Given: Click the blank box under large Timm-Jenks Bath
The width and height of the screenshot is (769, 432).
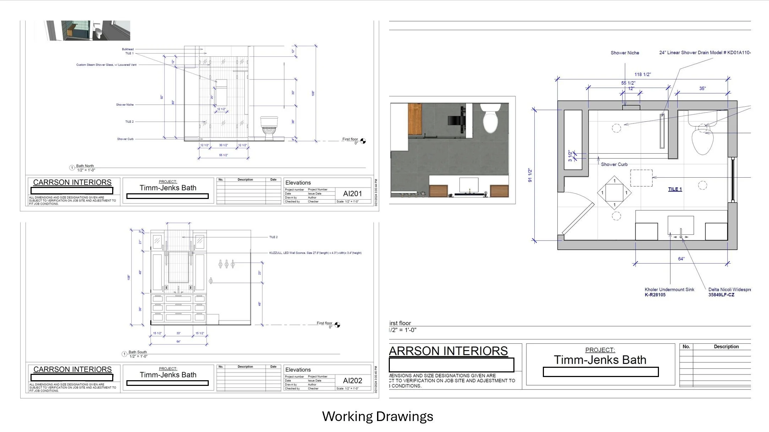Looking at the screenshot, I should point(600,372).
